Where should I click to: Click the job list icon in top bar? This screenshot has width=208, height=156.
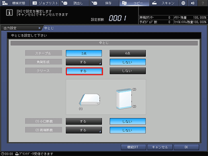click(x=35, y=3)
